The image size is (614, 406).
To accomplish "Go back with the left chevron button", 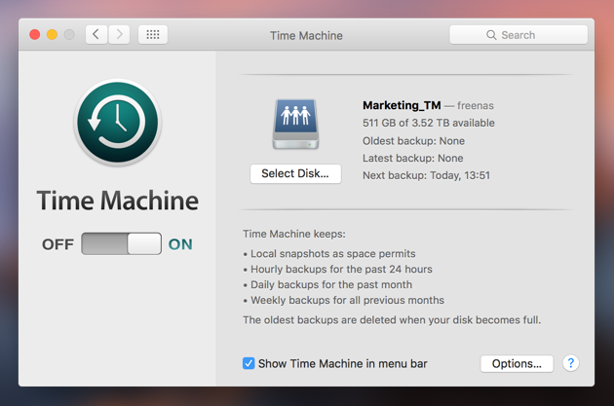I will (x=96, y=35).
